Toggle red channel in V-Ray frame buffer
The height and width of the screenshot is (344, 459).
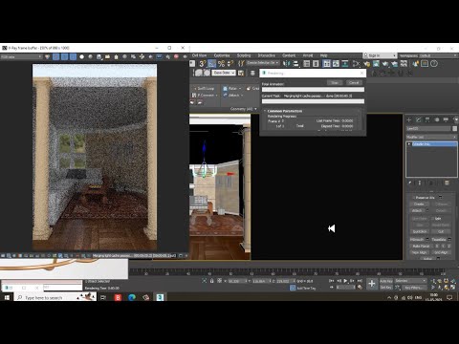[55, 56]
